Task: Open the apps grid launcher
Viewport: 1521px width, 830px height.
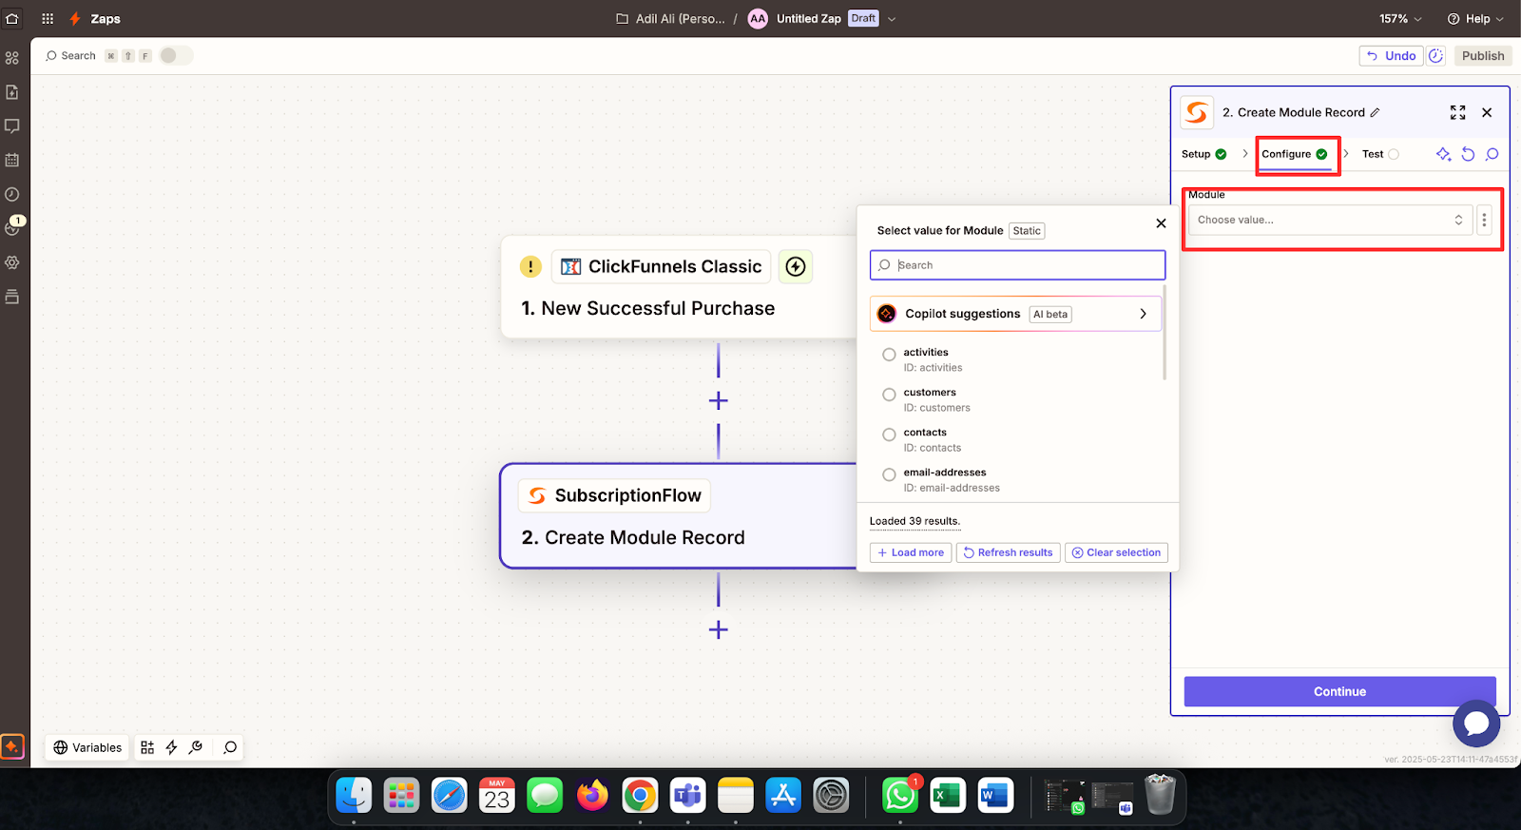Action: click(x=48, y=18)
